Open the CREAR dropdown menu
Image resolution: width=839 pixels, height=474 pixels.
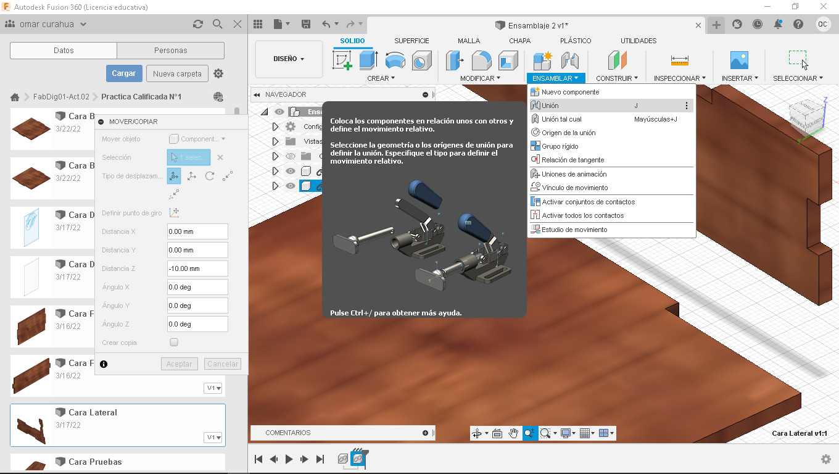[382, 78]
